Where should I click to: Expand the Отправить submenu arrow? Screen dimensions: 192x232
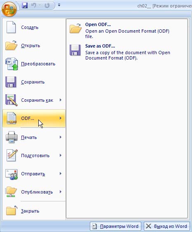61,174
